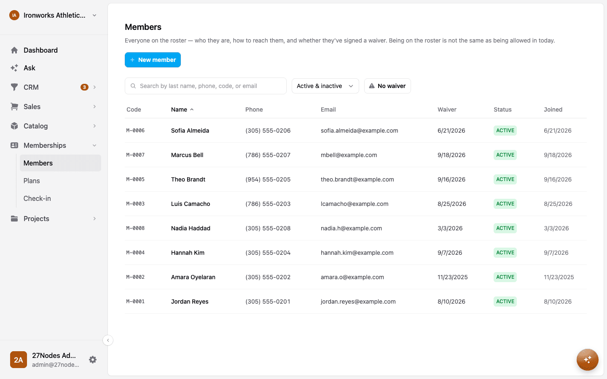Sort by the Phone column header
Screen dimensions: 607x379
coord(254,109)
